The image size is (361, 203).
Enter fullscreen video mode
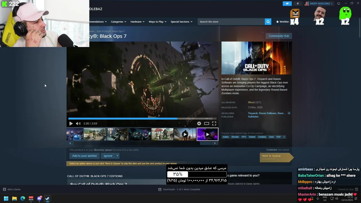click(214, 123)
